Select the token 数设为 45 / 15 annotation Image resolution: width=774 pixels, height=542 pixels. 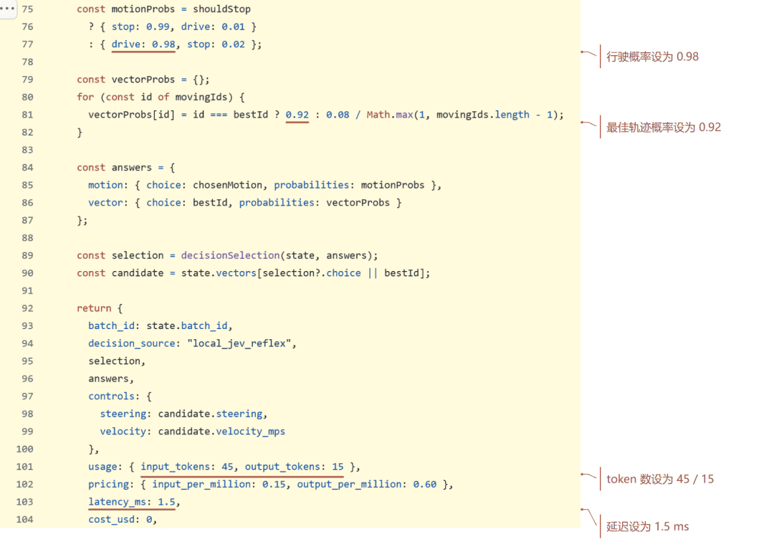coord(660,480)
